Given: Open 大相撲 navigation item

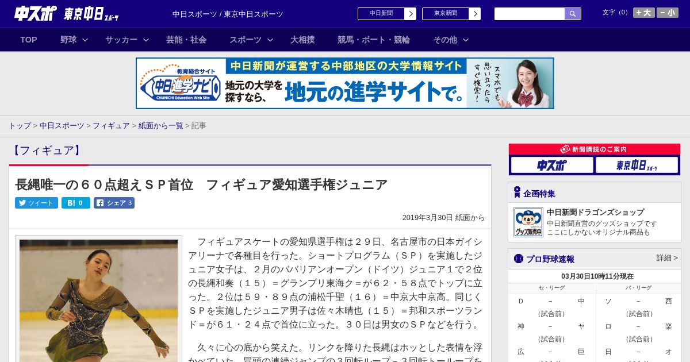Looking at the screenshot, I should tap(302, 40).
